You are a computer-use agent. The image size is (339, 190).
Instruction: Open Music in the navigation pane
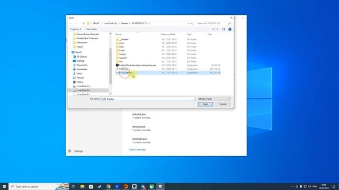pyautogui.click(x=79, y=73)
